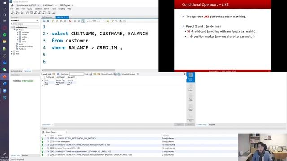The height and width of the screenshot is (161, 287).
Task: Toggle the auto-commit mode icon
Action: 83,21
